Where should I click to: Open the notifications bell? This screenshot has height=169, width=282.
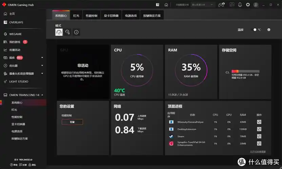click(x=240, y=5)
